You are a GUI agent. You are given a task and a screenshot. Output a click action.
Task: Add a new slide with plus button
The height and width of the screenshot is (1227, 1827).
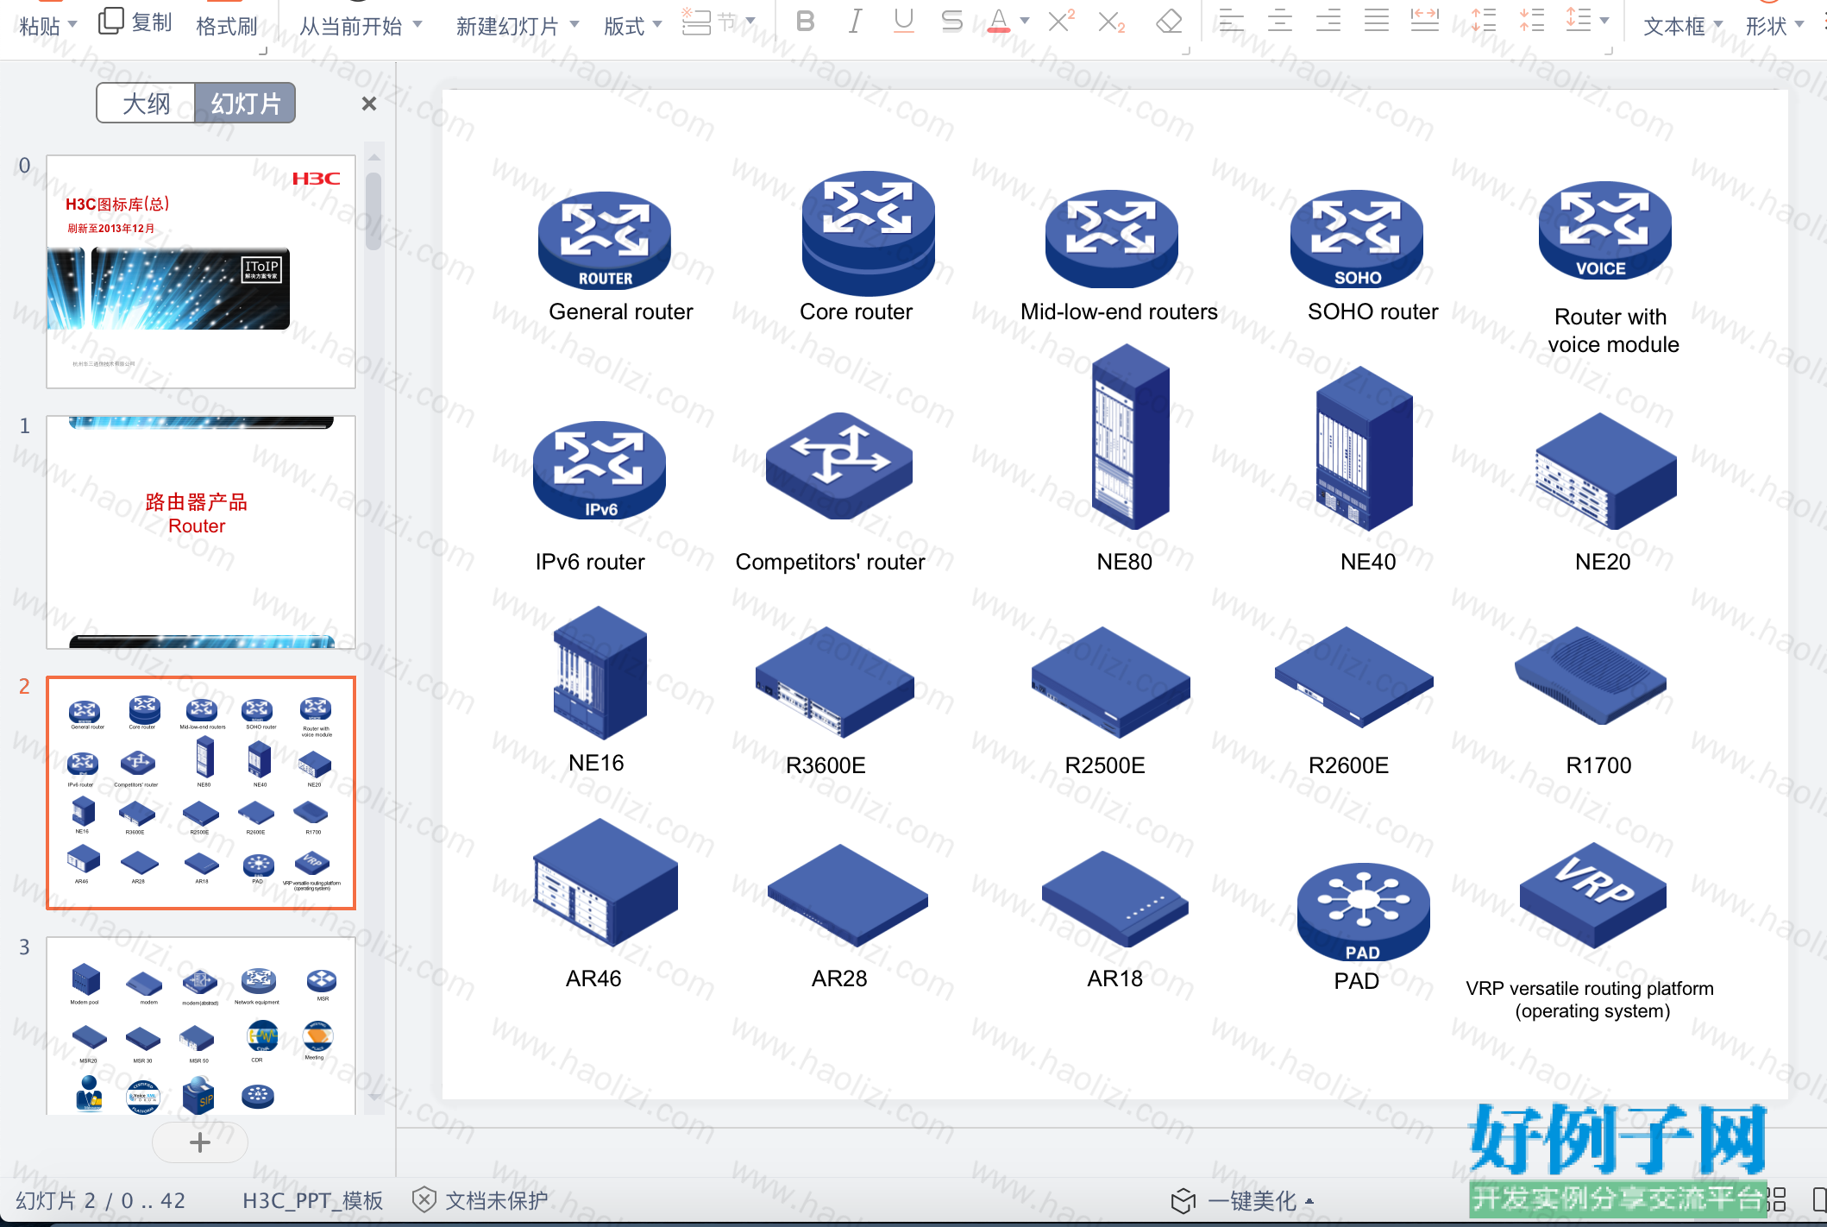click(x=200, y=1142)
